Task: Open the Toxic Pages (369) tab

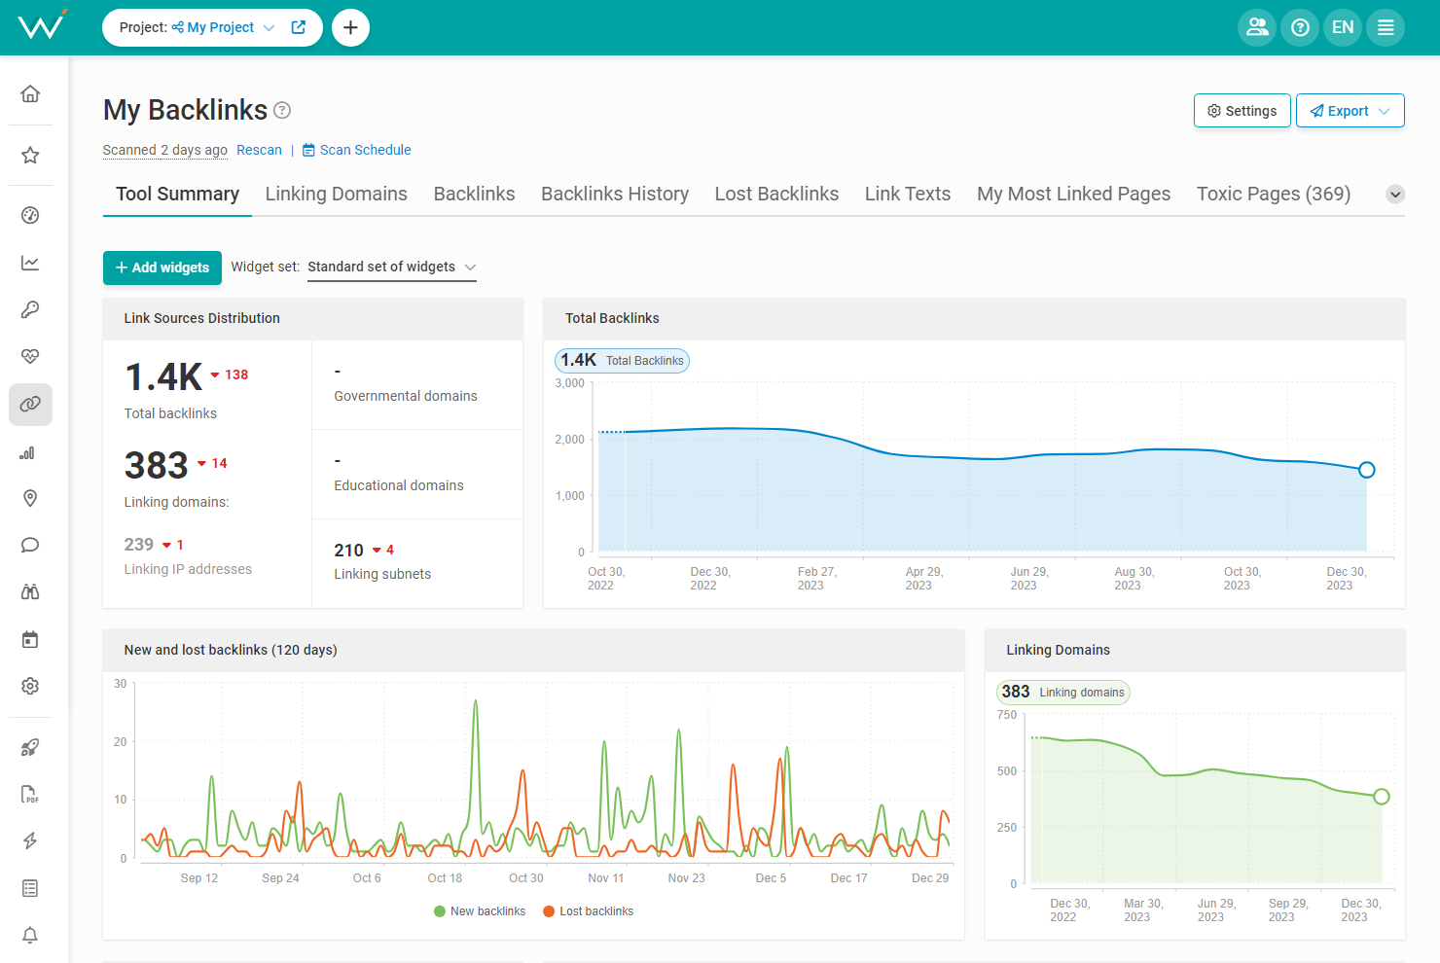Action: [1273, 194]
